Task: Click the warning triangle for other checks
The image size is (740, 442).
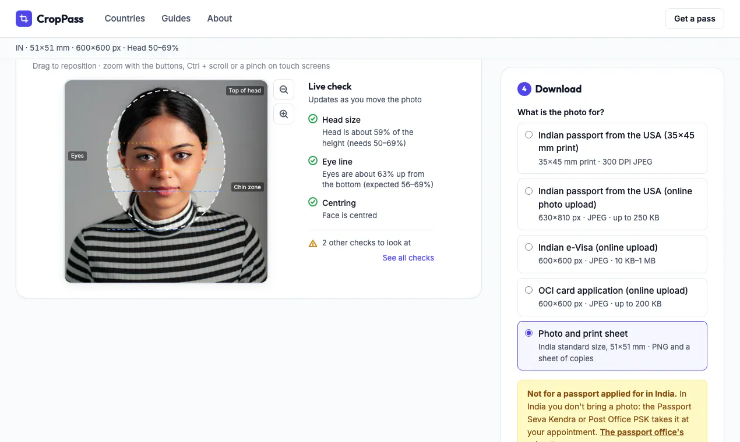Action: [313, 243]
